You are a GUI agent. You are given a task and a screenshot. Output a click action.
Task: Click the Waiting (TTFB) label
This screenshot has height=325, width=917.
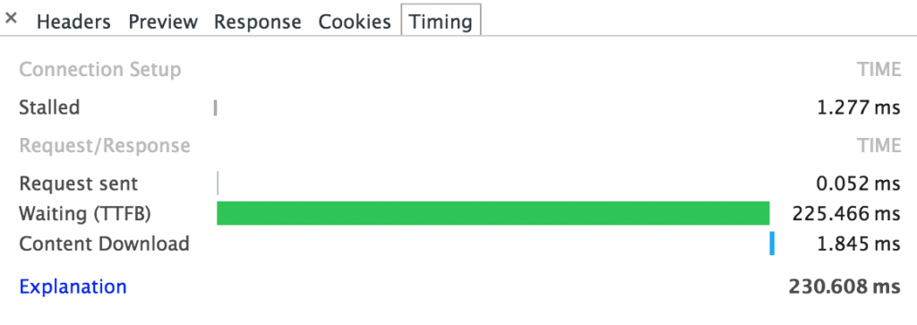85,214
